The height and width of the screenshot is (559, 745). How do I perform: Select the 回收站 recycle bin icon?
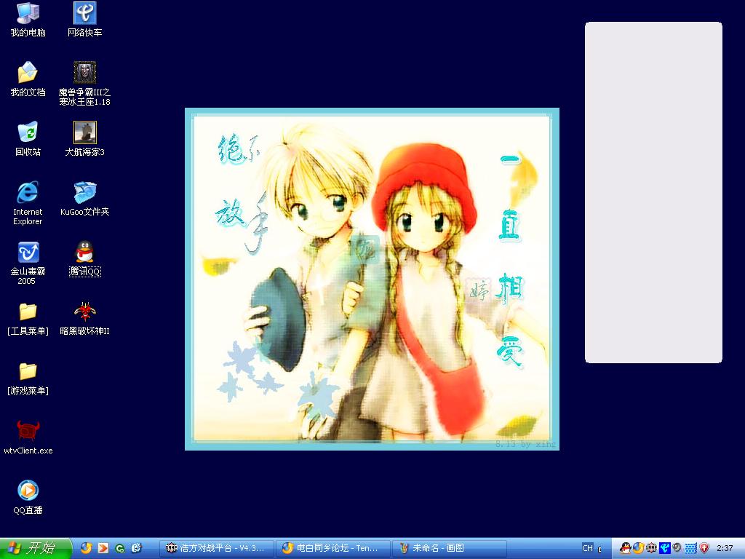point(28,132)
